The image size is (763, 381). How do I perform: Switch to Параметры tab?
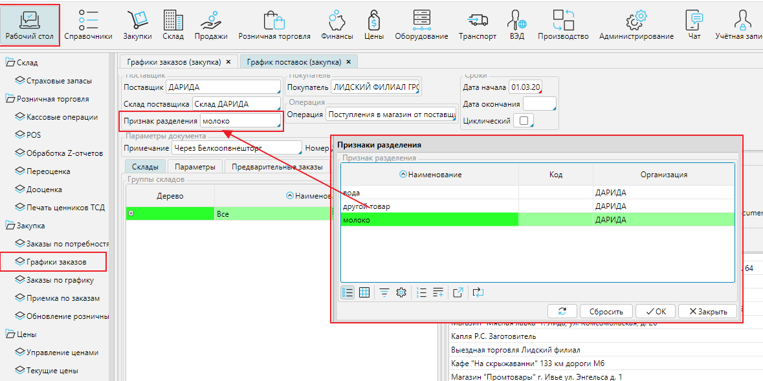coord(195,167)
